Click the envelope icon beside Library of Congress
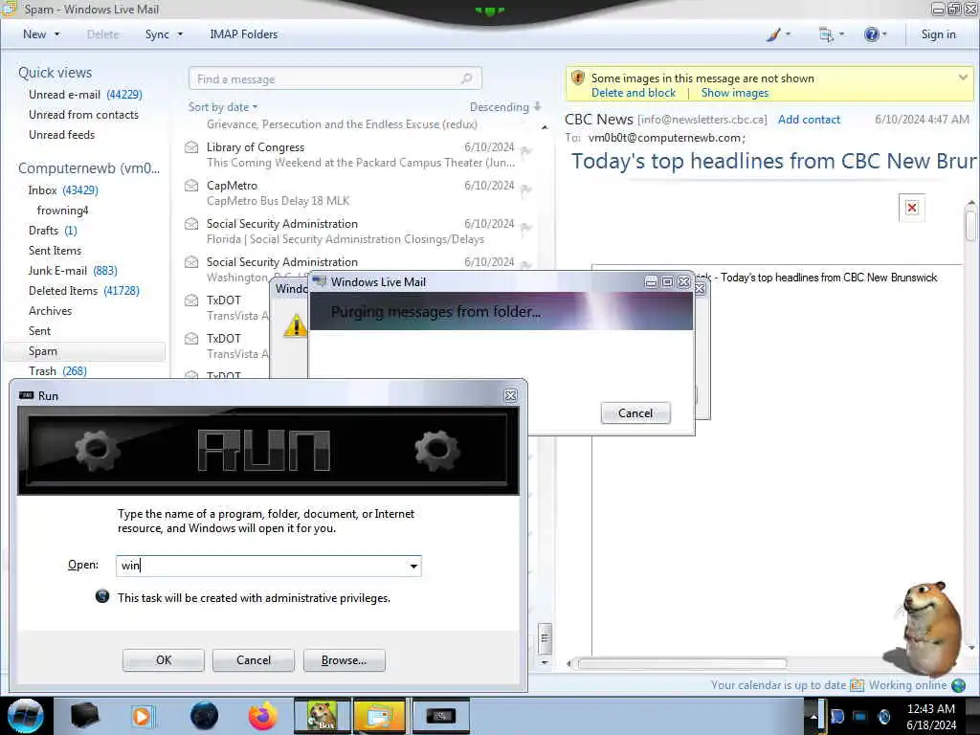The width and height of the screenshot is (980, 735). pos(191,147)
